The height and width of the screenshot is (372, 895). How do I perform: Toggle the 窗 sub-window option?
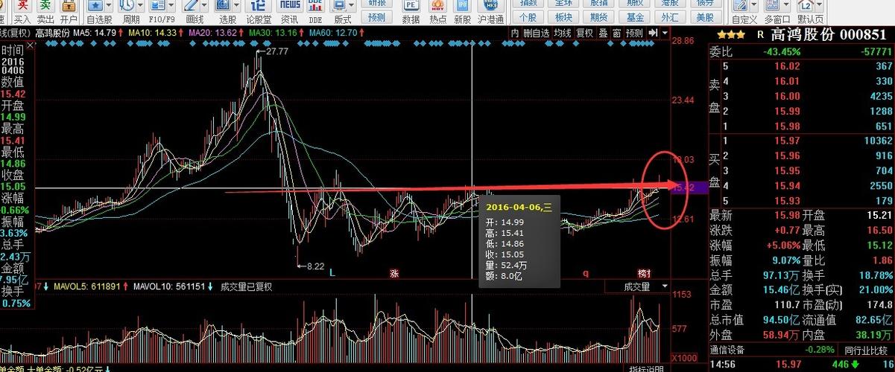coord(616,33)
